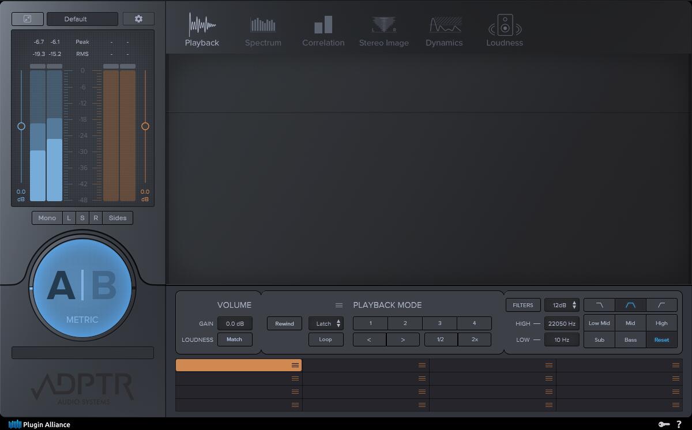Click the HIGH 22050 Hz field

pos(562,324)
